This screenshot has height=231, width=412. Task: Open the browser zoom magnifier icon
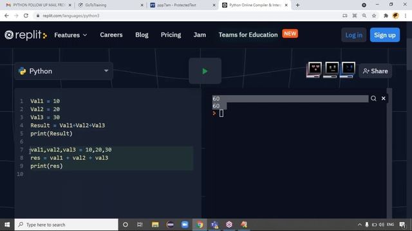pos(364,15)
